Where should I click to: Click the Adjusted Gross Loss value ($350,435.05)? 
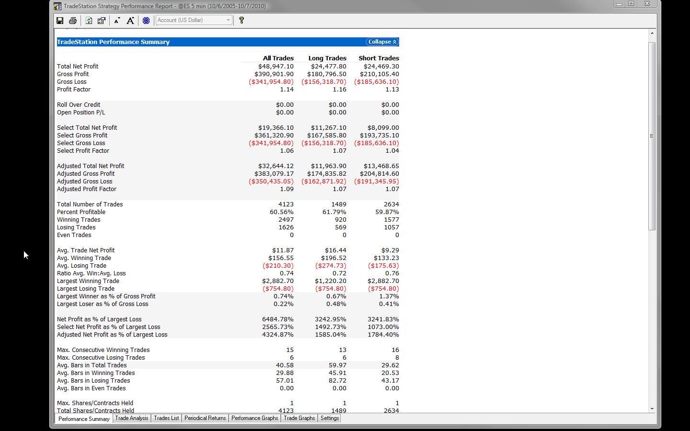[x=271, y=181]
